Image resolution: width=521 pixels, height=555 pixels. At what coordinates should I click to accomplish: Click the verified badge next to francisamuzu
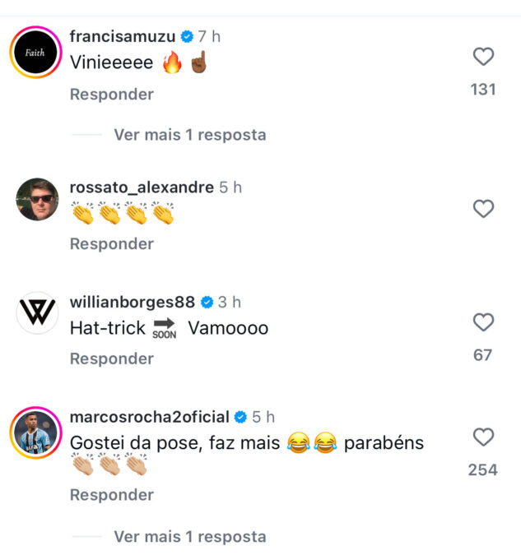point(187,37)
